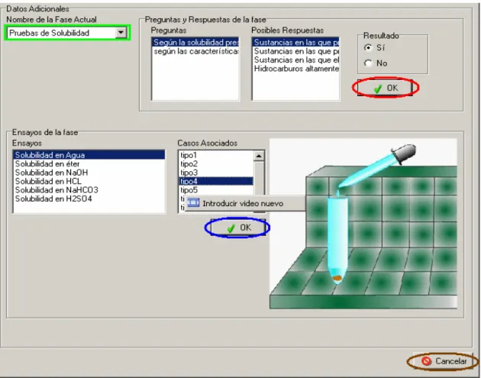Select the Sí result radio button
The image size is (481, 378).
point(368,47)
